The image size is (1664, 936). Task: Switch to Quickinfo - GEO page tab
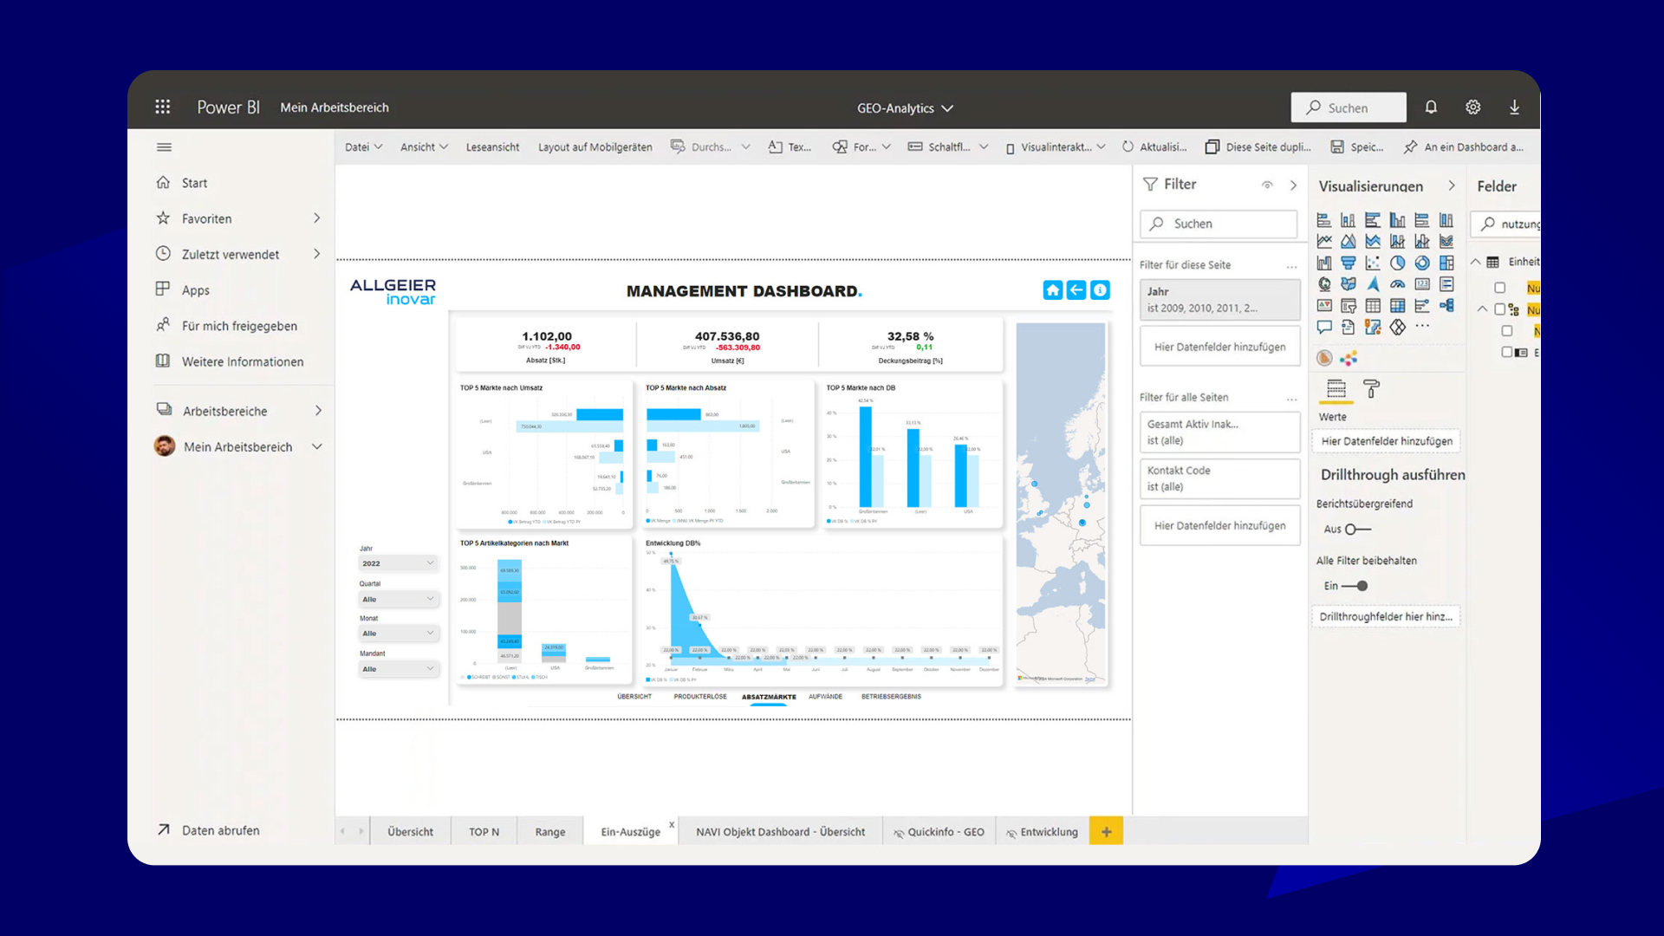click(x=939, y=832)
